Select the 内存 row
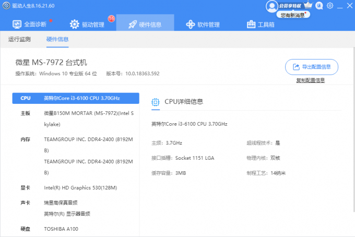This screenshot has width=355, height=237. coord(76,156)
